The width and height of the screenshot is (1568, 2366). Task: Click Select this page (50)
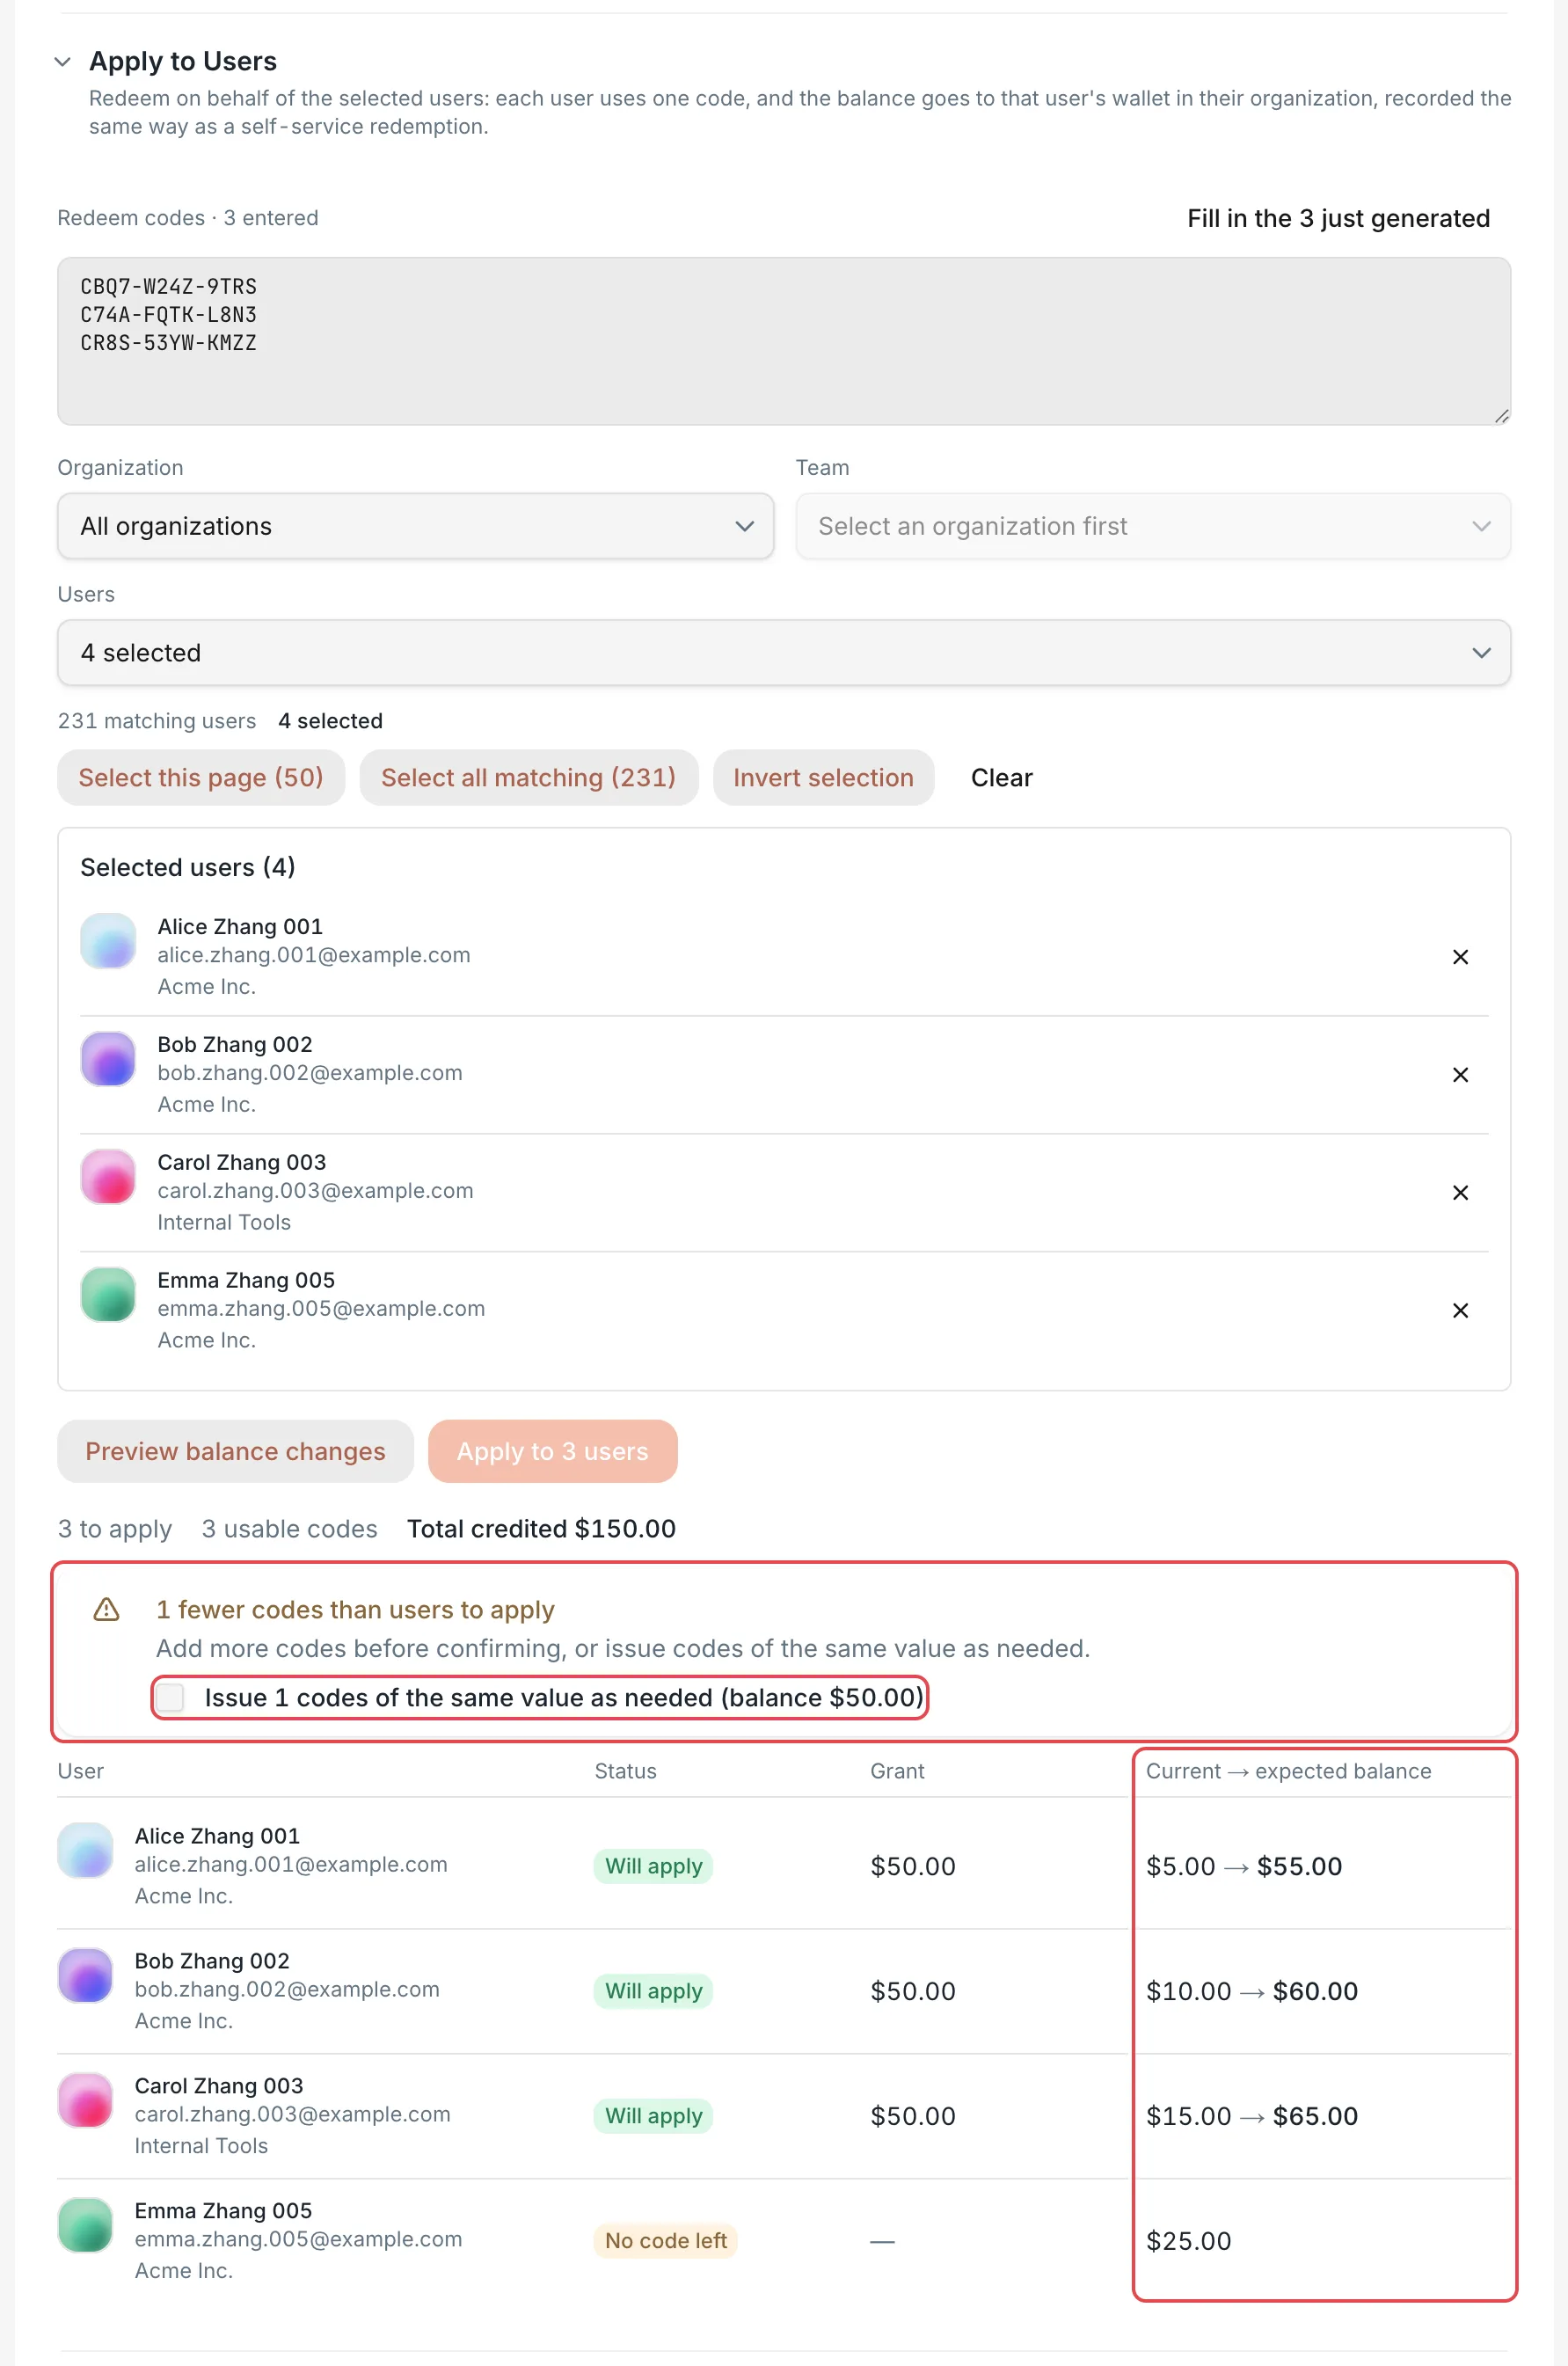(201, 778)
